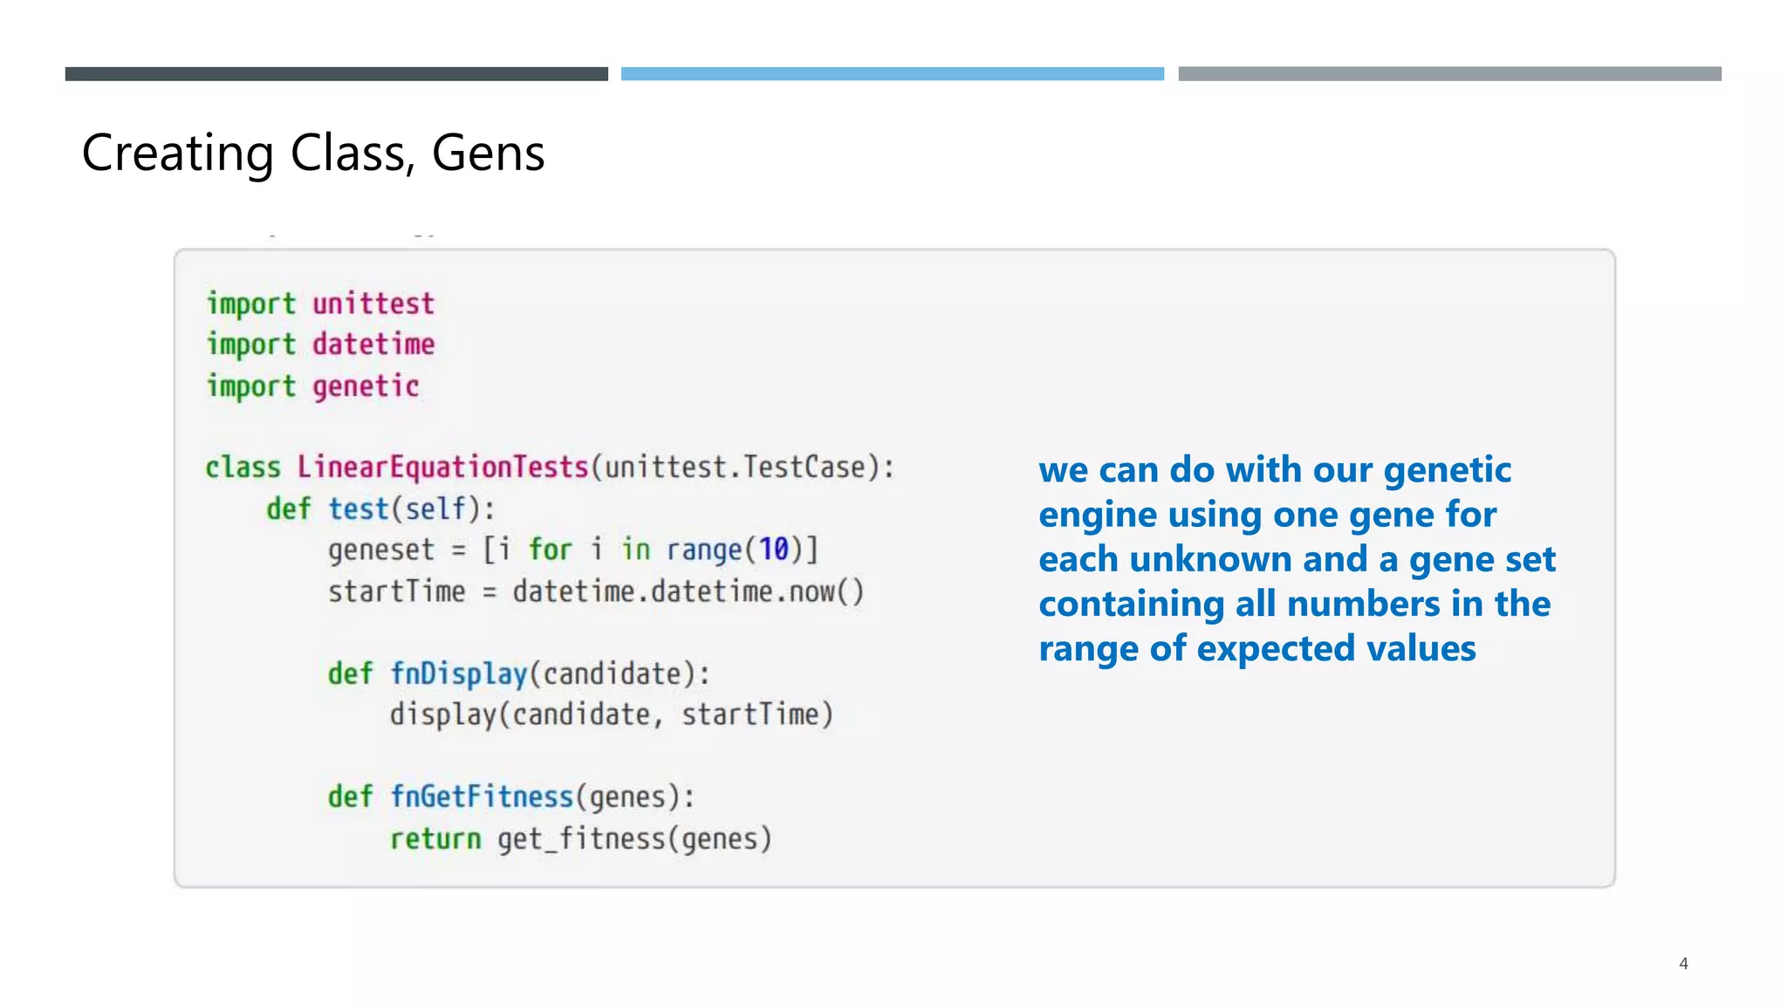Click the slide number 4
Viewport: 1787px width, 1005px height.
click(x=1683, y=963)
